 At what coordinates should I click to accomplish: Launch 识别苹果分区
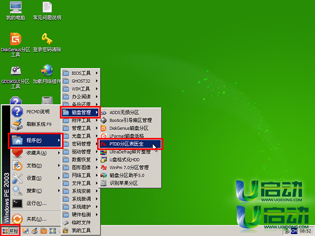pyautogui.click(x=130, y=183)
